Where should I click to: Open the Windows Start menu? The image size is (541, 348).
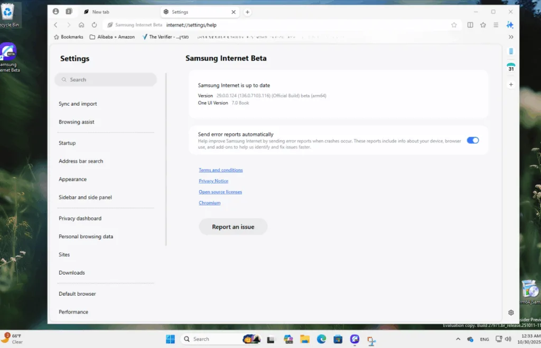(170, 339)
